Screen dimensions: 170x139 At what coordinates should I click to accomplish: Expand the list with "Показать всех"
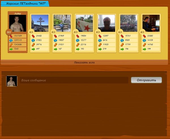coord(84,62)
